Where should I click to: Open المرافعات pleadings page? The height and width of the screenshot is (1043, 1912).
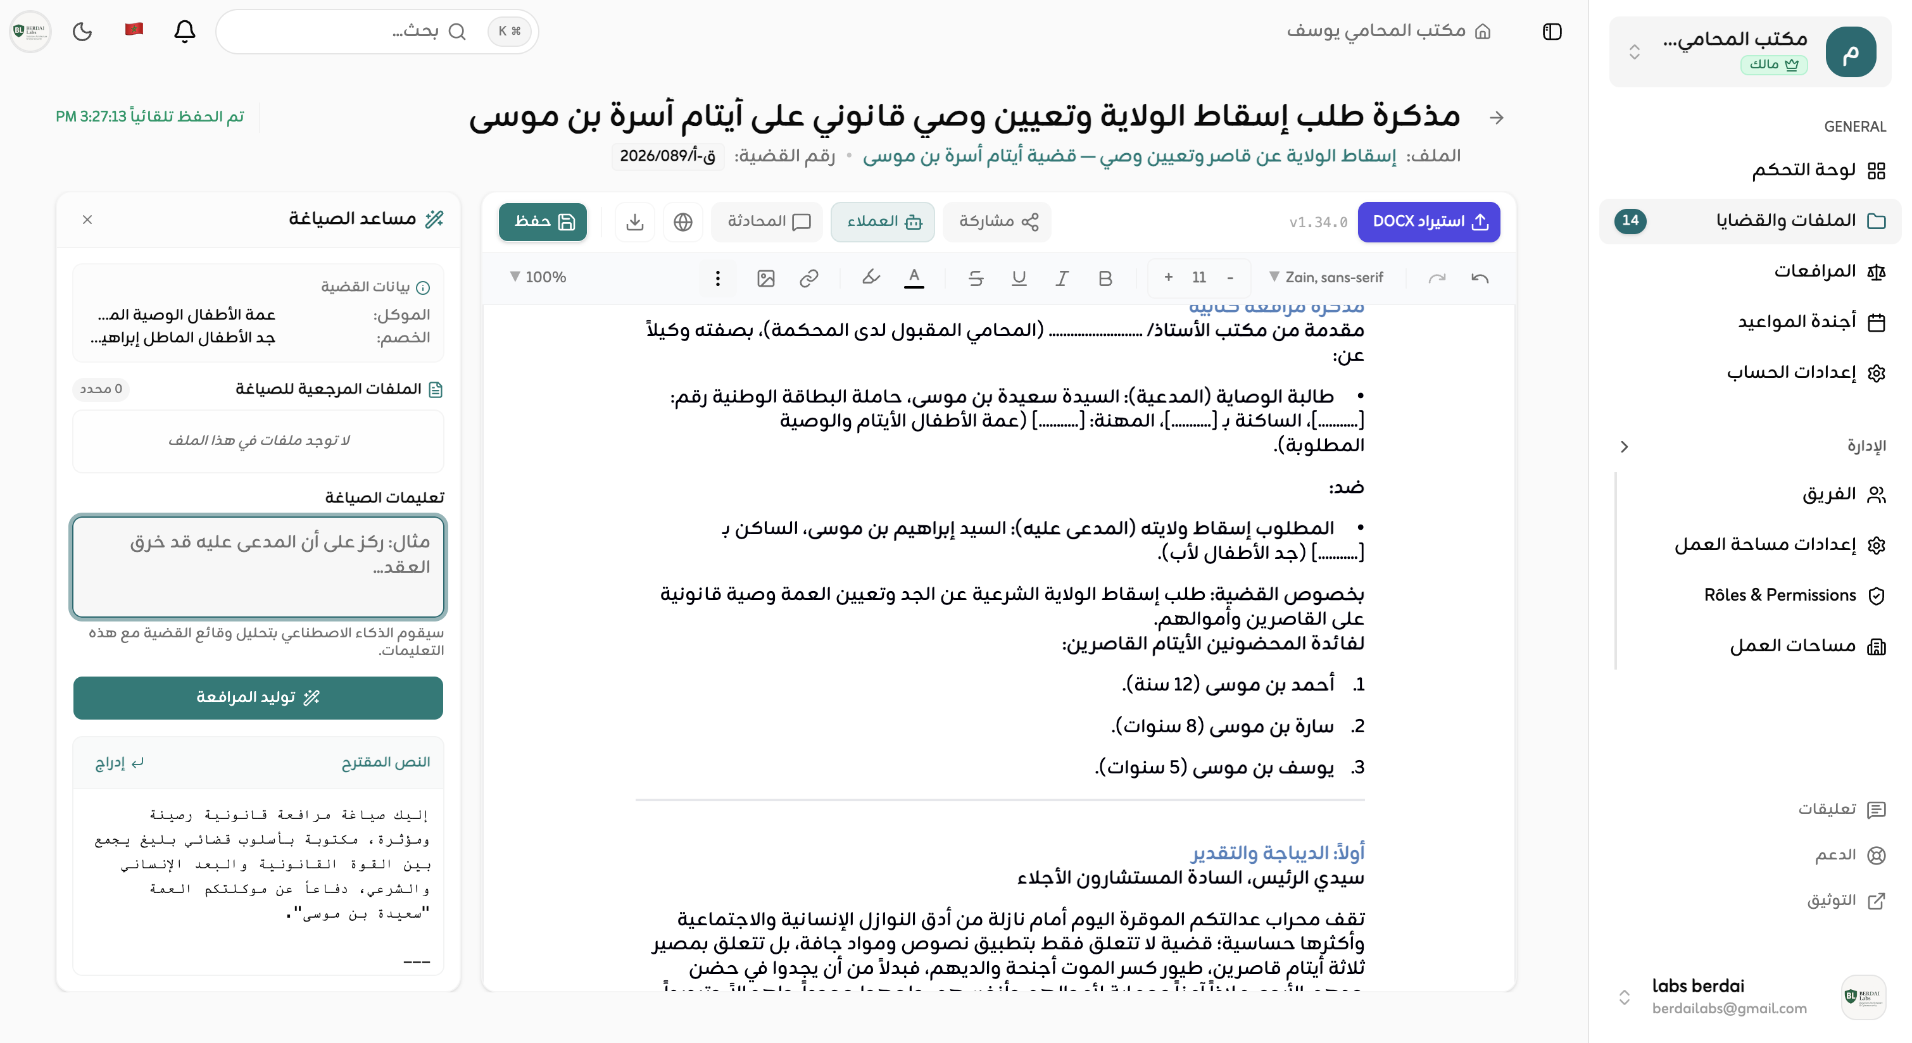(1749, 272)
